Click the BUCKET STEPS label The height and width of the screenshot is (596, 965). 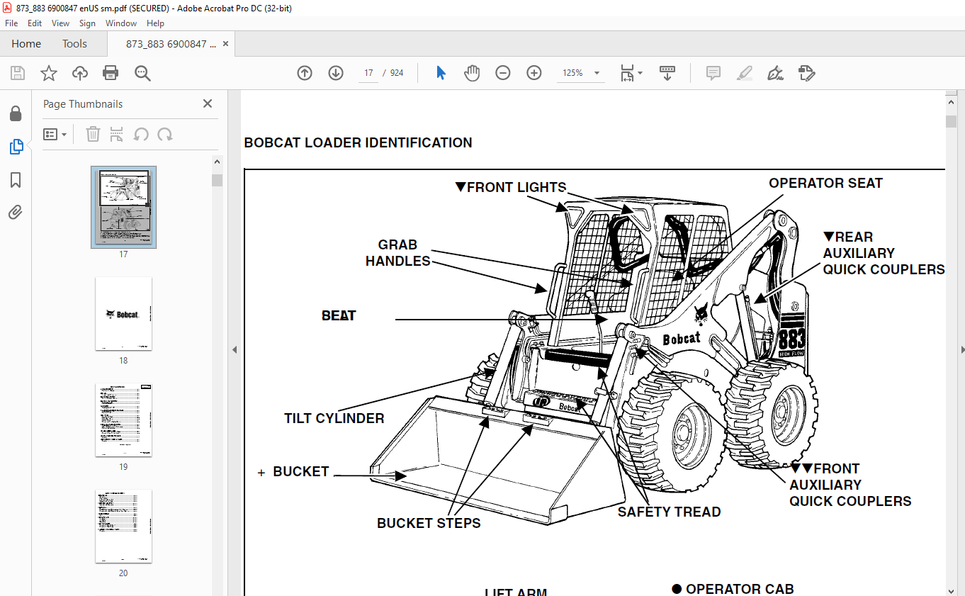429,523
